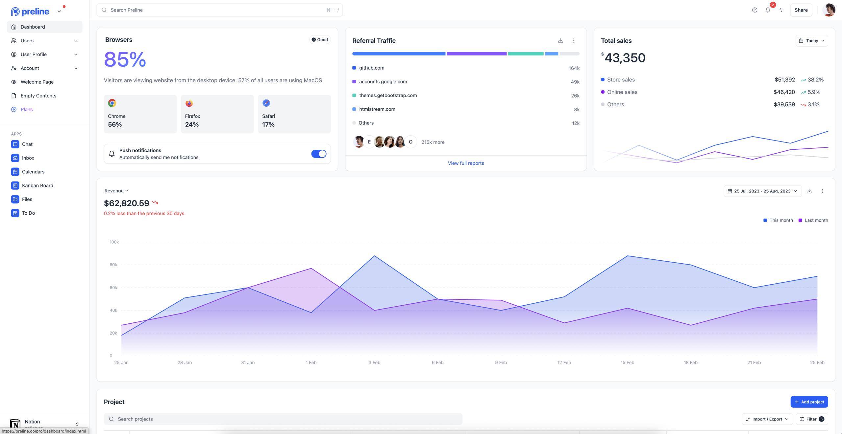Open the Chat app from sidebar
842x434 pixels.
pyautogui.click(x=27, y=144)
